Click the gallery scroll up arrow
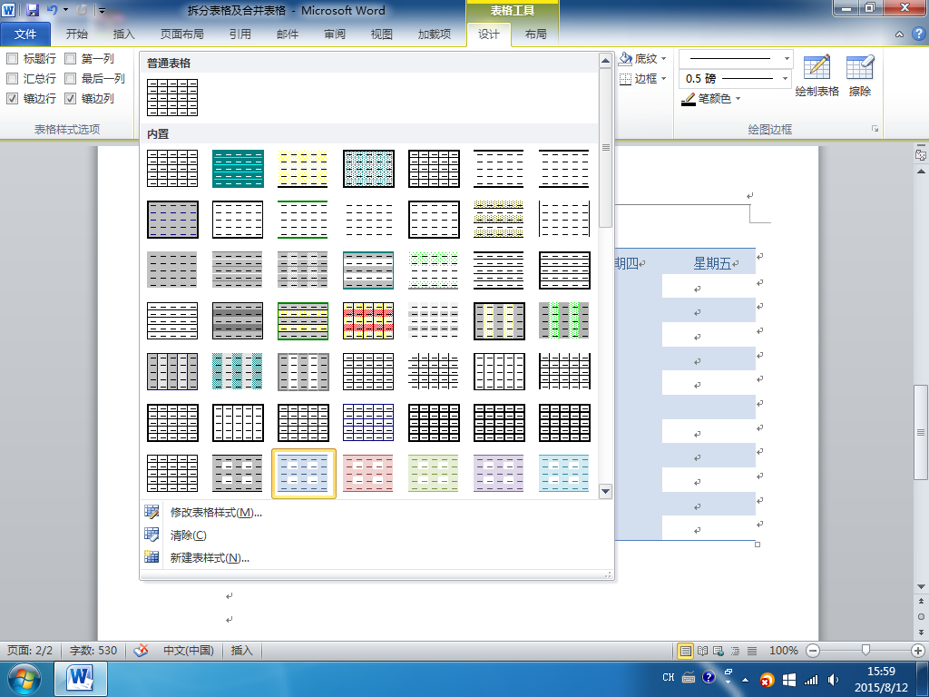Screen dimensions: 929x697 click(605, 60)
